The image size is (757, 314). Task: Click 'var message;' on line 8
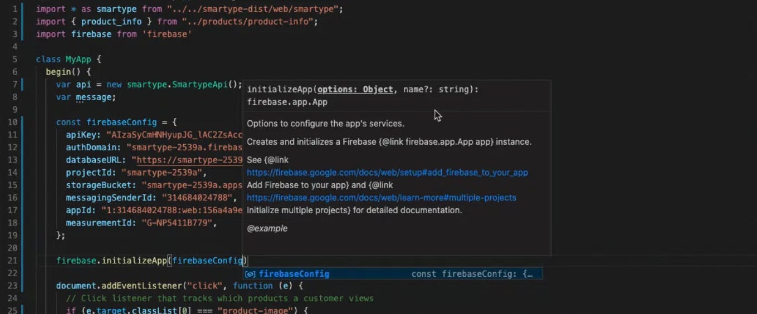(x=86, y=97)
